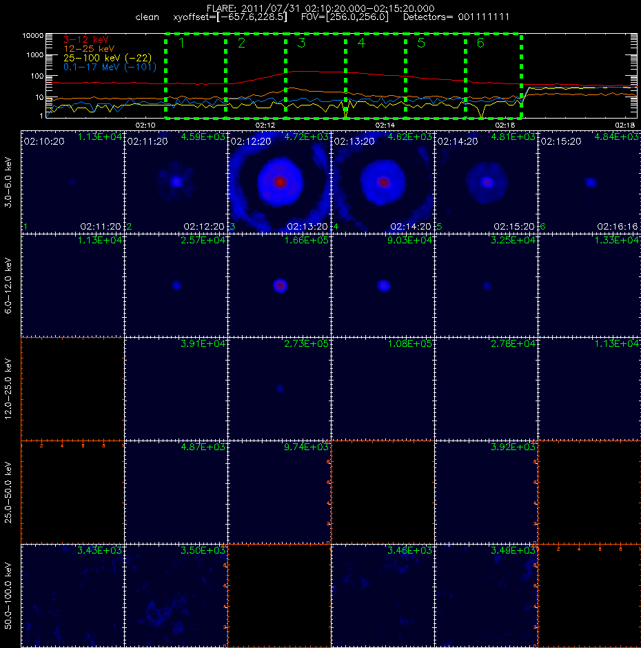Select interval number 6 in the light curve plot
Viewport: 641px width, 648px height.
click(480, 43)
